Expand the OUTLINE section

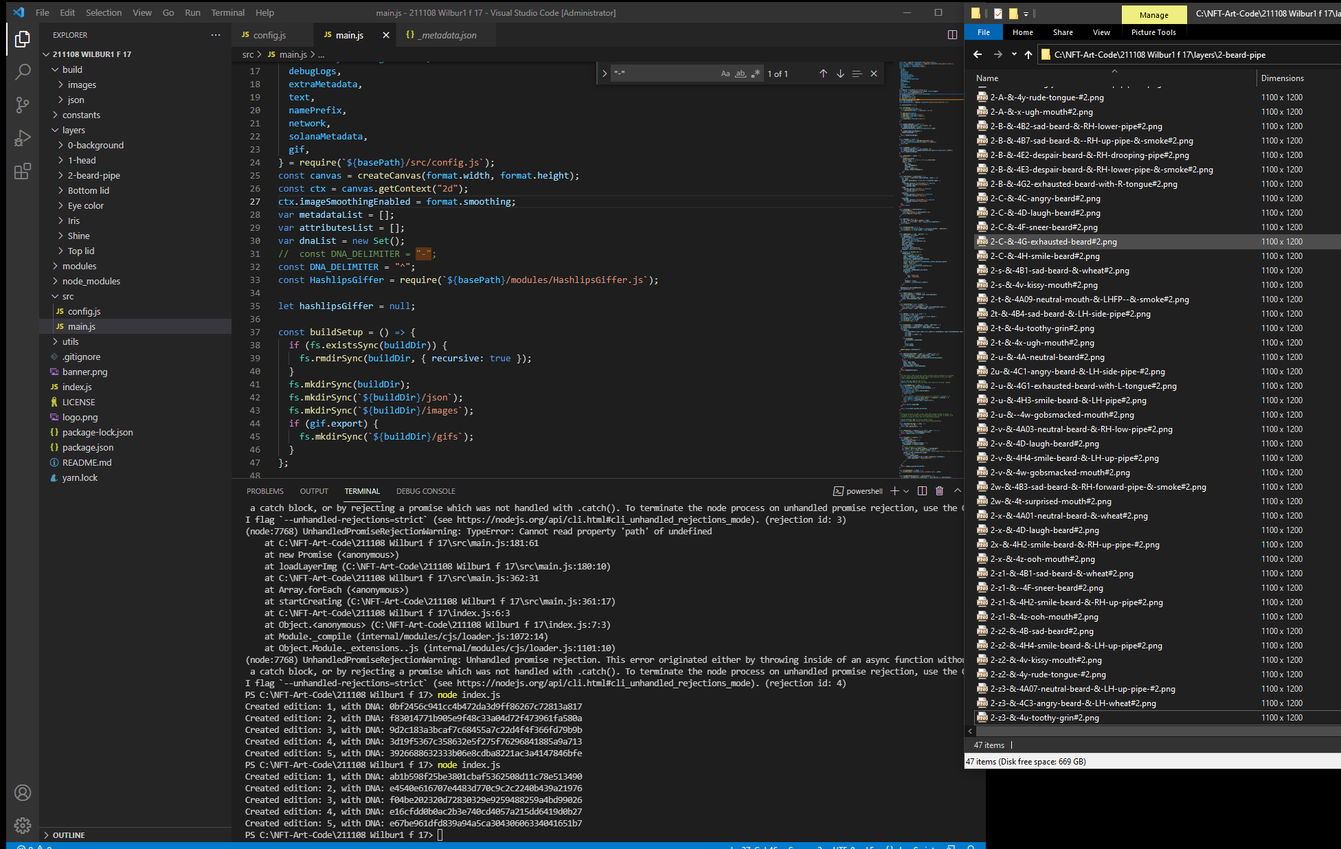point(69,835)
